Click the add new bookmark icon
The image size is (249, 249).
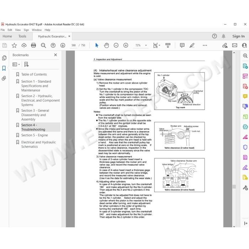tap(26, 64)
